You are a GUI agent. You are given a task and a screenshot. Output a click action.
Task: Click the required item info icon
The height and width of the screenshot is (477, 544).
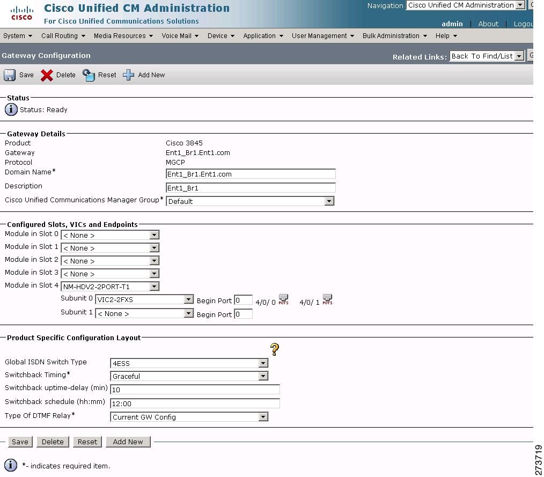11,465
